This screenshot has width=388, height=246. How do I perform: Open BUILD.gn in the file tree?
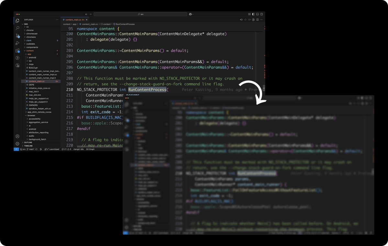33,68
